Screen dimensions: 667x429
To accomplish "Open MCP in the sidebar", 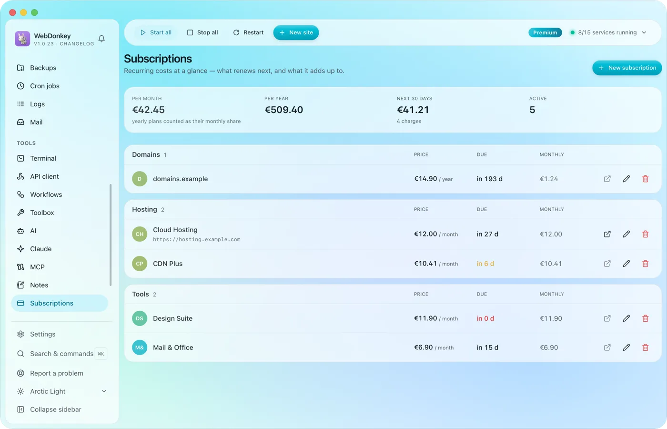I will [x=60, y=267].
